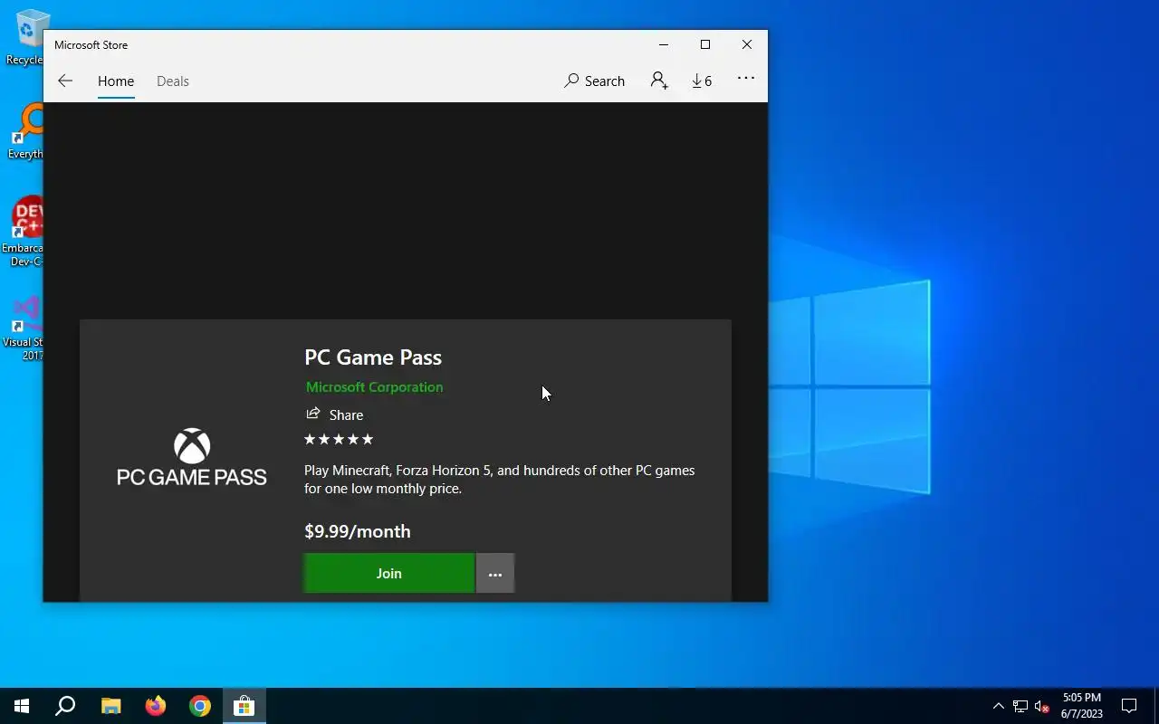Open Search in Microsoft Store

click(x=594, y=81)
